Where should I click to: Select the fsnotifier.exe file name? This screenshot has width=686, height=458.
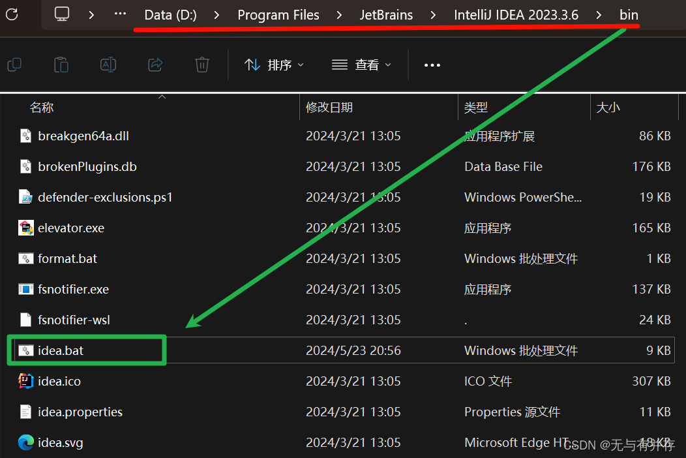click(73, 289)
